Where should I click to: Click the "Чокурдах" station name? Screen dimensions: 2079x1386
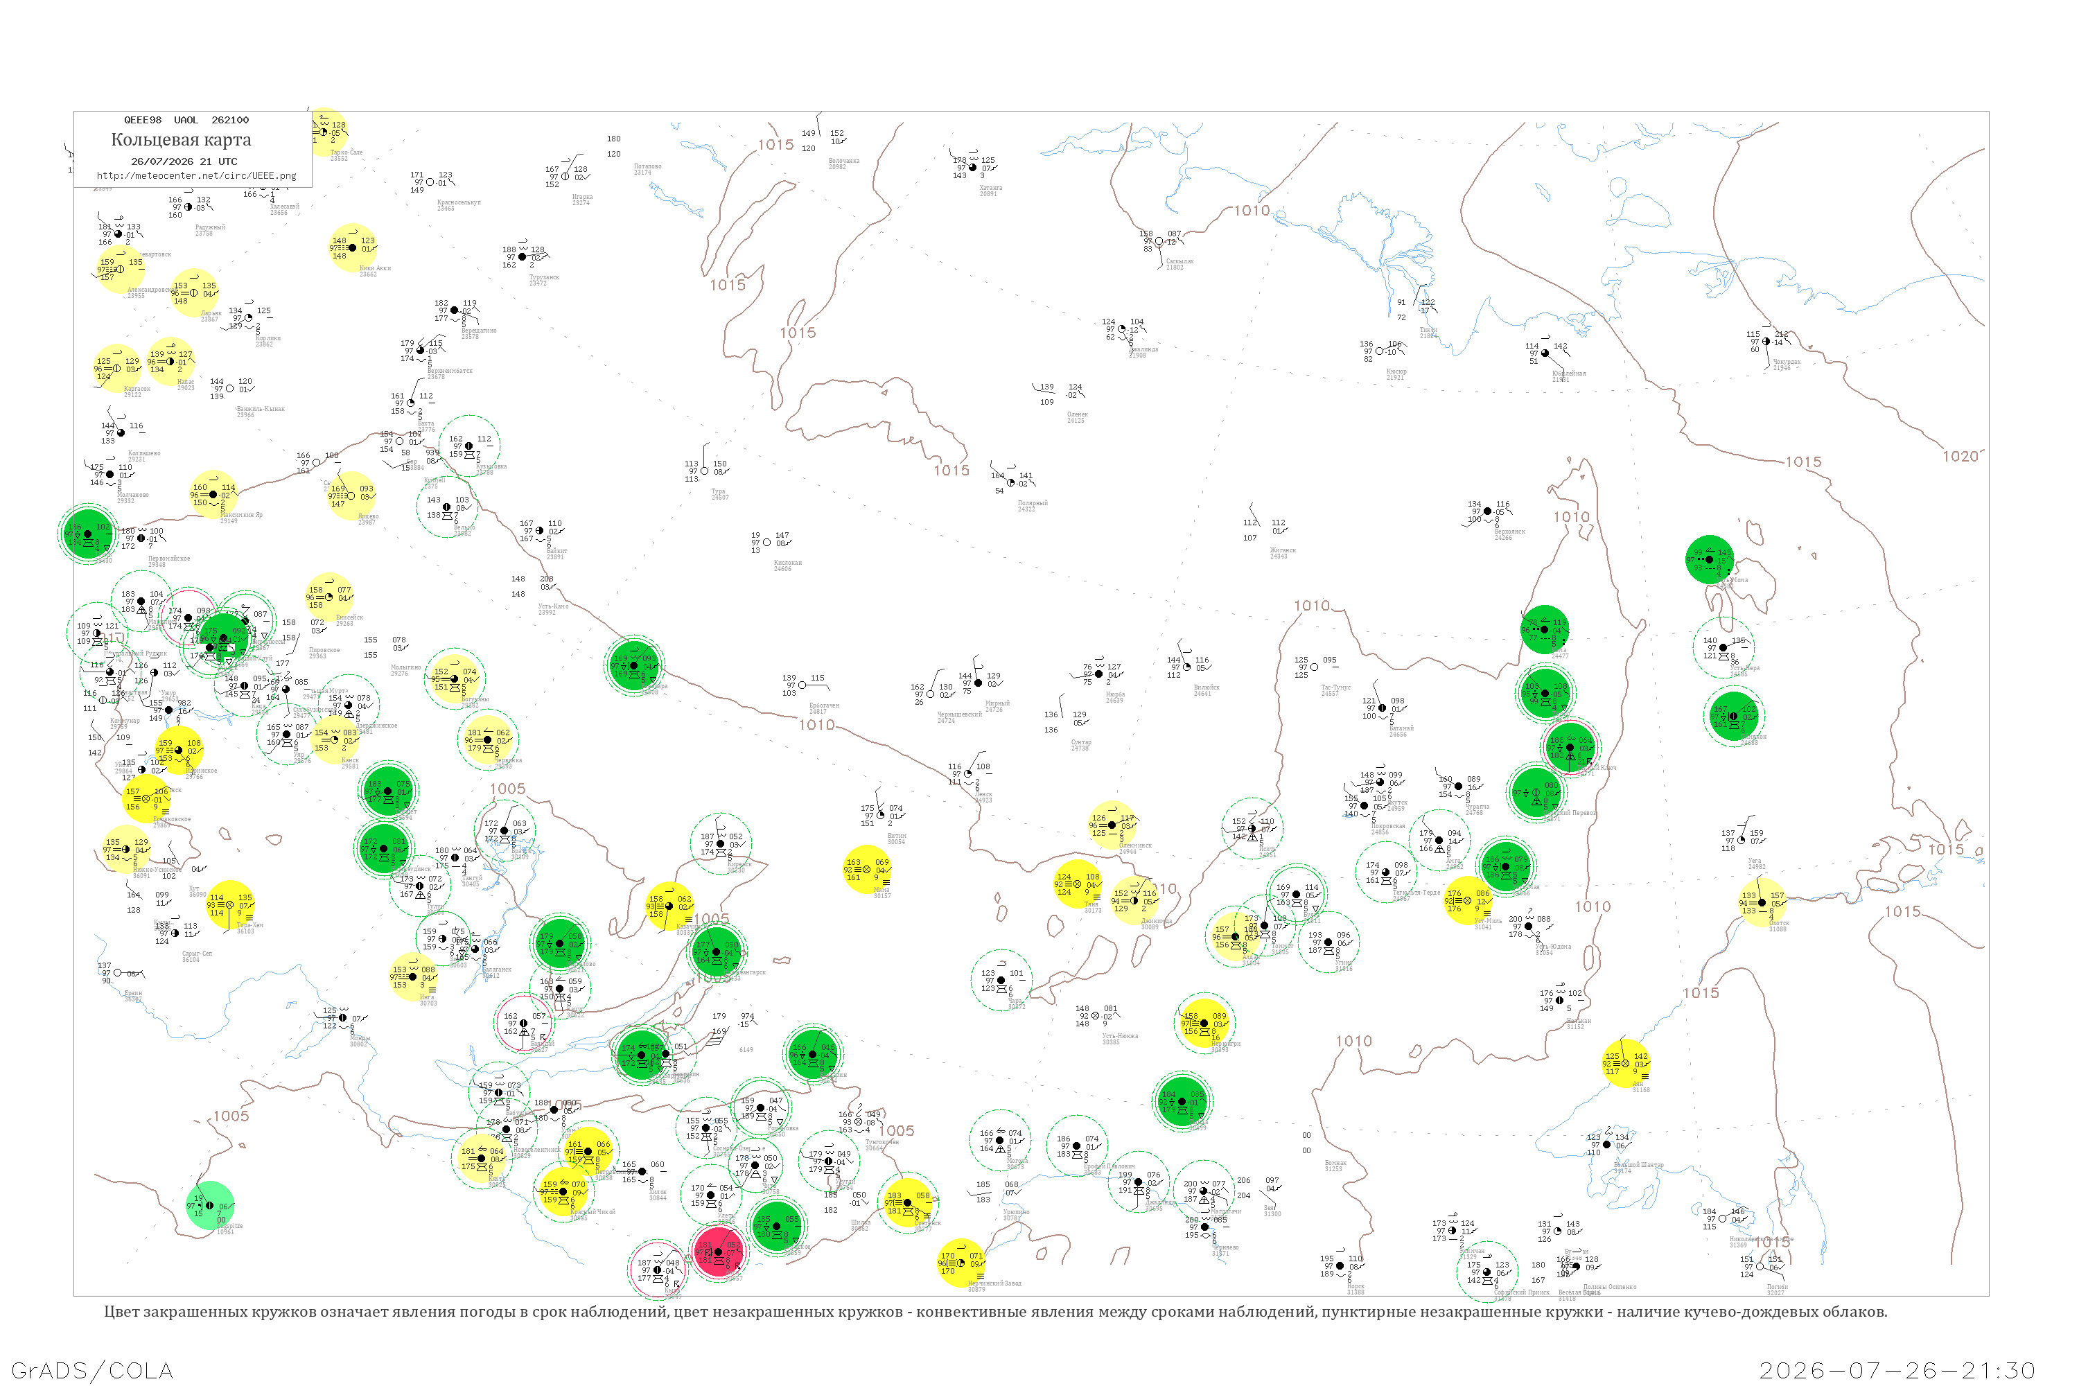click(x=1787, y=362)
